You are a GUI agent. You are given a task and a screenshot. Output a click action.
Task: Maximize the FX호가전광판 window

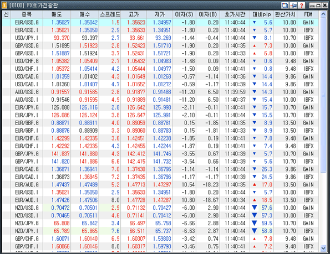318,6
